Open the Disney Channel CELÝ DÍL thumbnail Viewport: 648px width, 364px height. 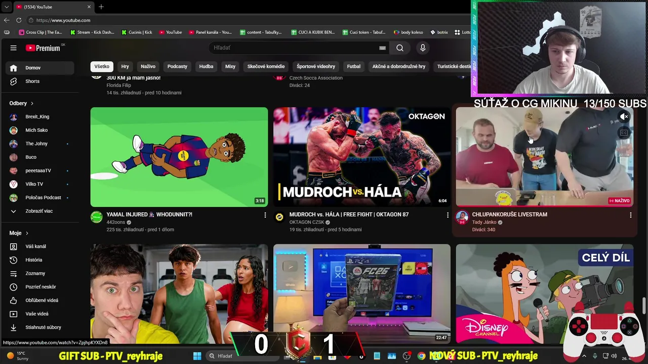[544, 294]
